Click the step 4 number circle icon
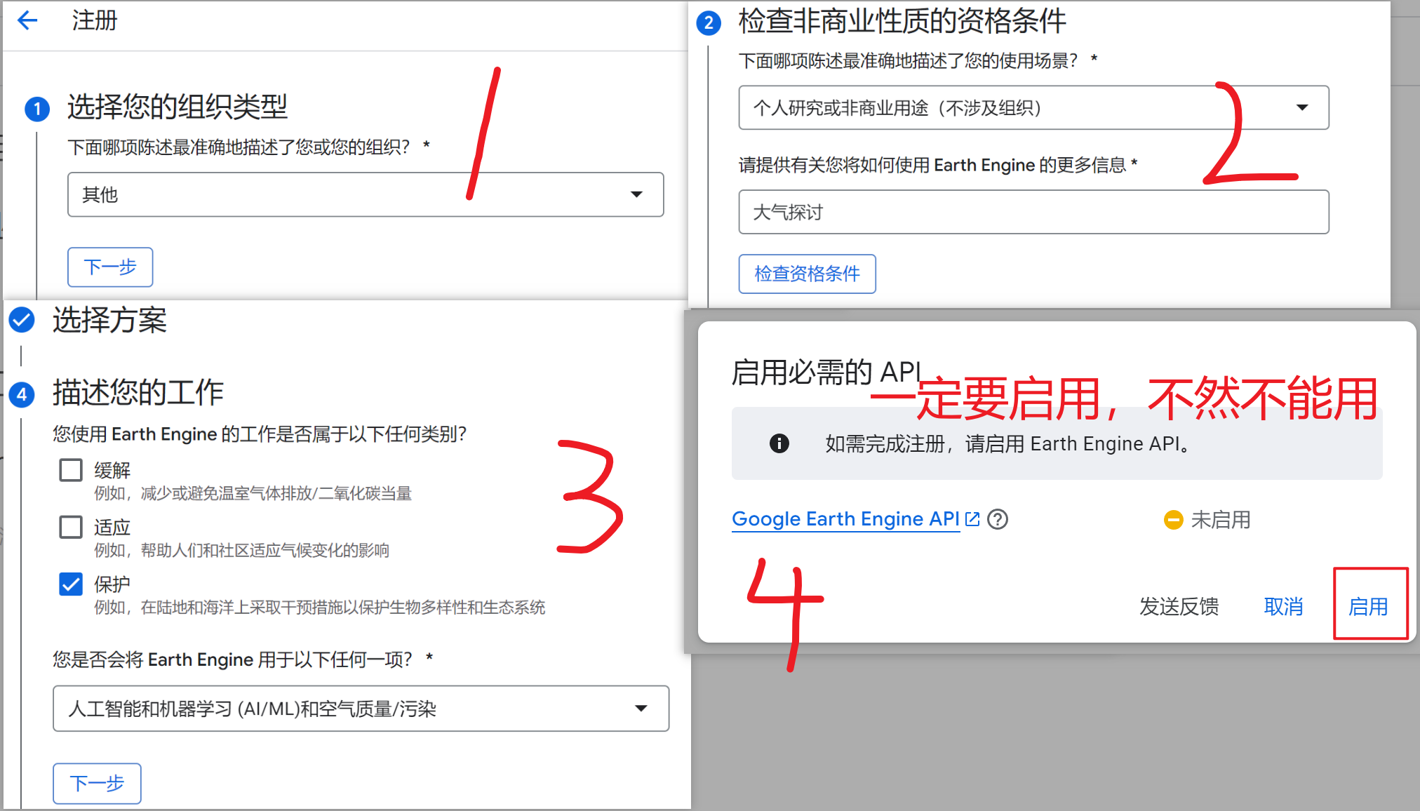The height and width of the screenshot is (811, 1420). [x=22, y=394]
